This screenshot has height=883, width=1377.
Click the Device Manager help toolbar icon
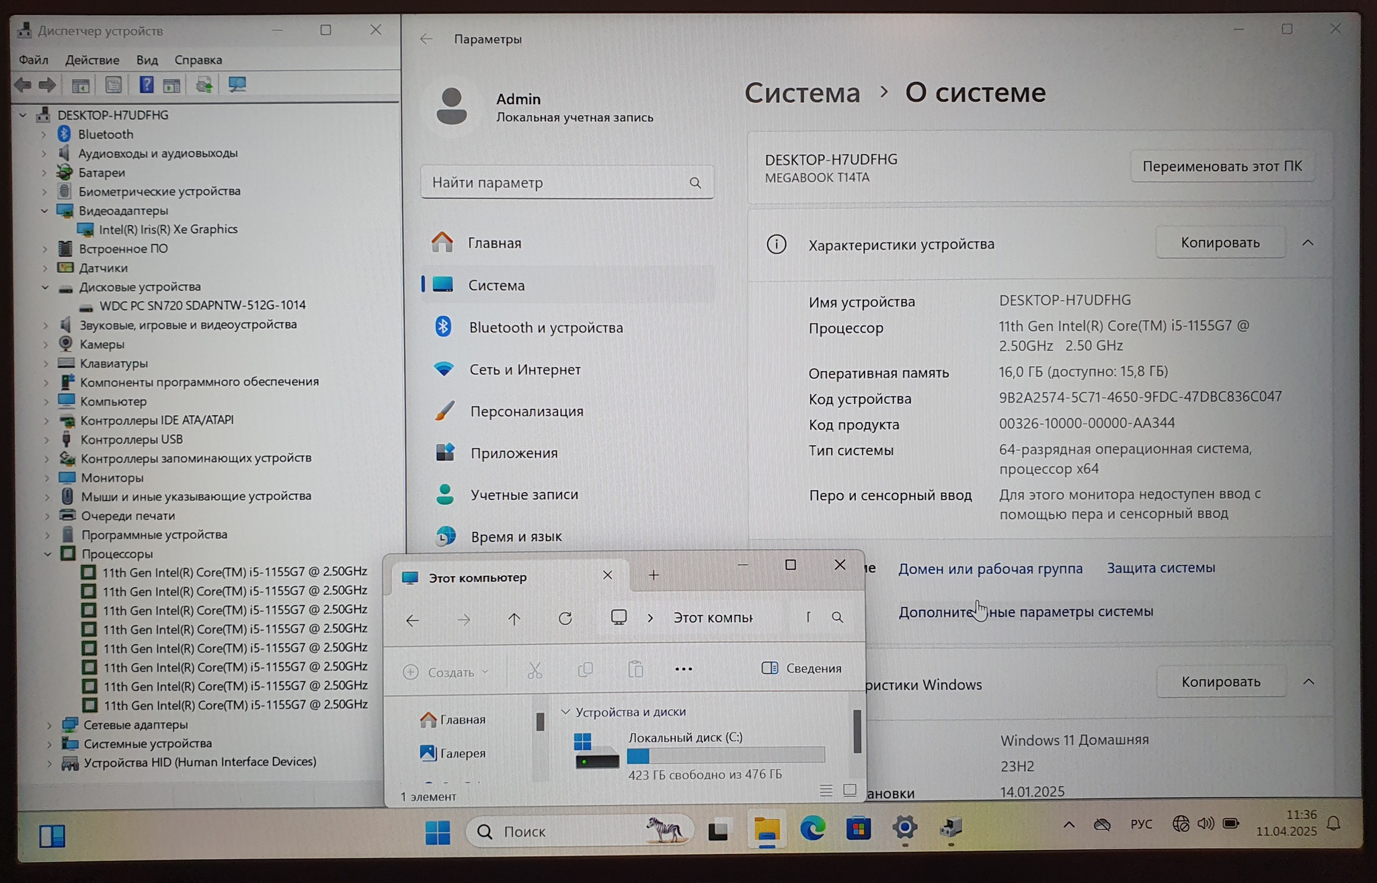click(x=146, y=85)
